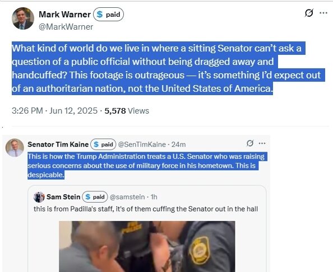Image resolution: width=333 pixels, height=272 pixels.
Task: Open the @MarkWarner handle link
Action: coord(66,27)
